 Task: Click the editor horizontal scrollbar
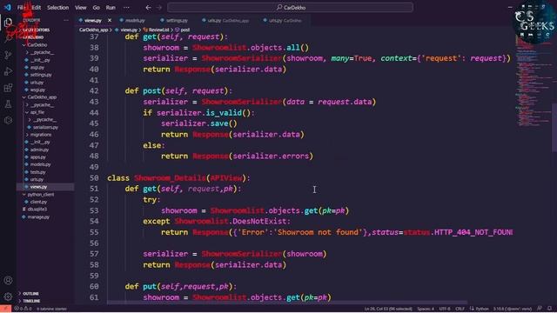coord(287,303)
